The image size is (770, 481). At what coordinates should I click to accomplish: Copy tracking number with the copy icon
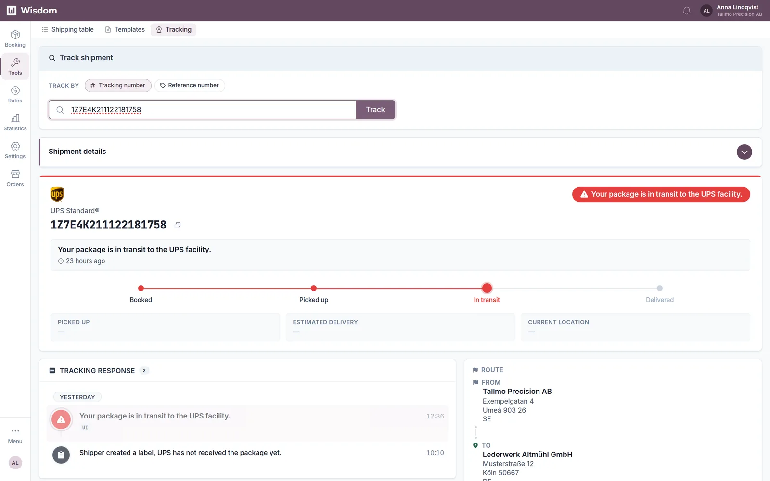pos(178,225)
